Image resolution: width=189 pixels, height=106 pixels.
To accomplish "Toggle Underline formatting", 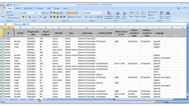I will pyautogui.click(x=30, y=17).
